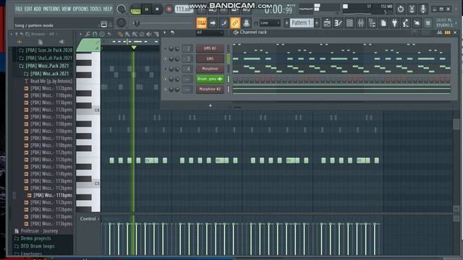463x260 pixels.
Task: Open the channel rack graph editor icon
Action: coord(439,32)
